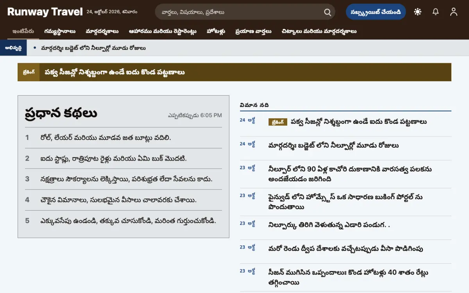Open article పైన్వుడ్ లోని హోమ్స్టేస్ బుకింగ్ పోర్టల్
Image resolution: width=469 pixels, height=293 pixels.
point(345,202)
